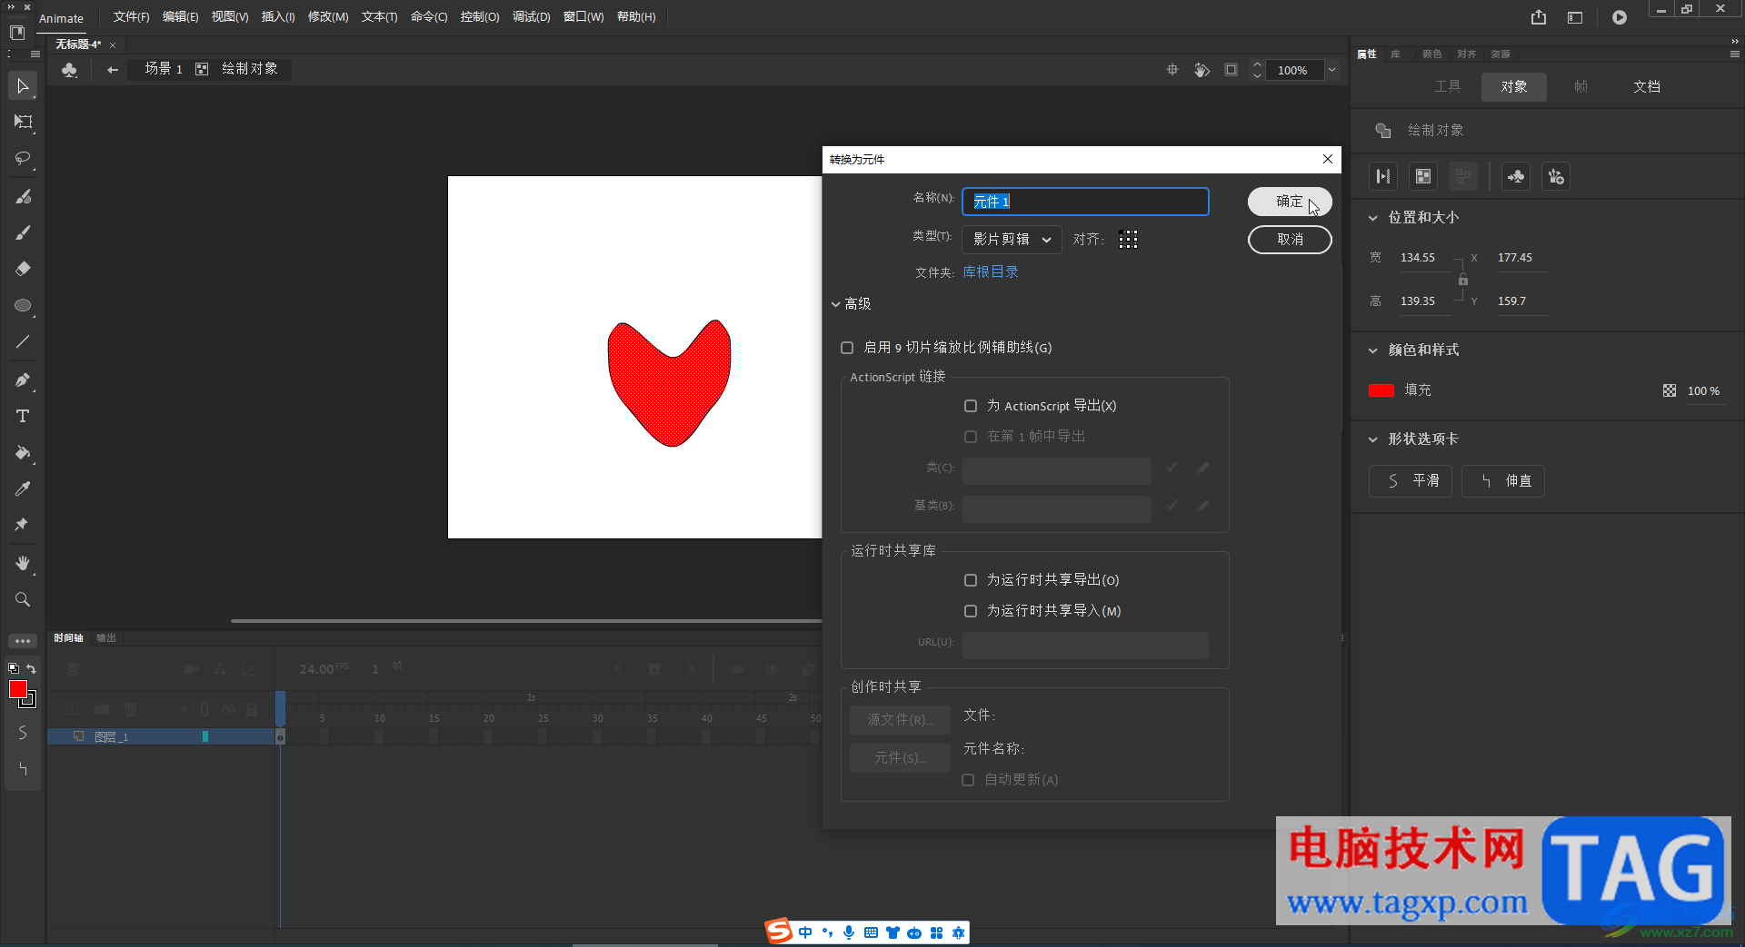Open the Edit Toolbar three-dots button
The width and height of the screenshot is (1745, 947).
pyautogui.click(x=23, y=641)
